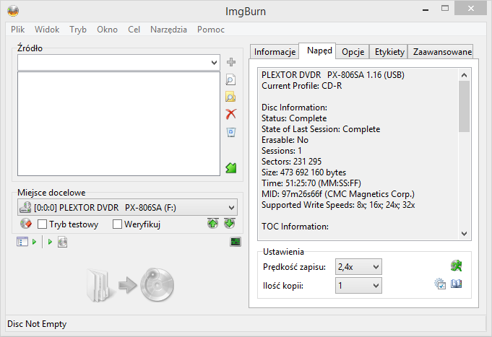Screen dimensions: 492x337
Task: Click the recycle bin clear list icon
Action: click(x=231, y=132)
